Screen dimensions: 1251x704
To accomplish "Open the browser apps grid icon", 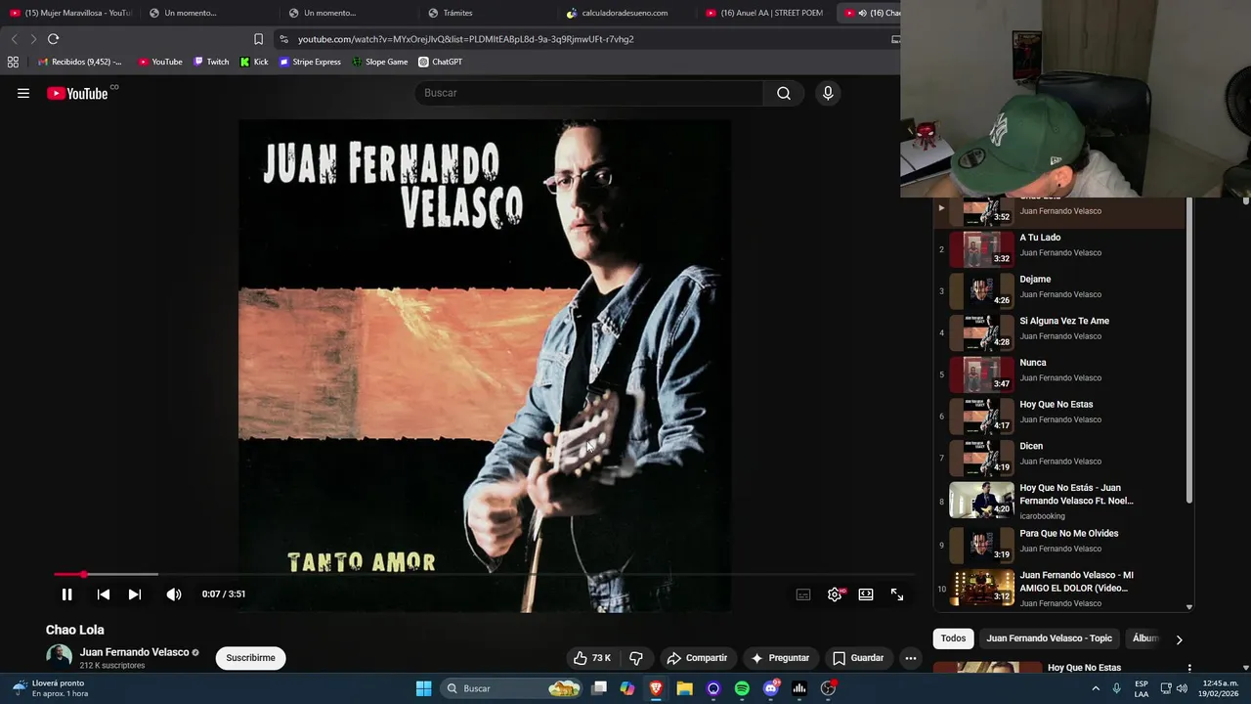I will click(13, 62).
